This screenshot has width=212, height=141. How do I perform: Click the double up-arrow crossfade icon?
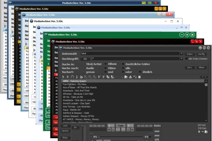point(123,130)
